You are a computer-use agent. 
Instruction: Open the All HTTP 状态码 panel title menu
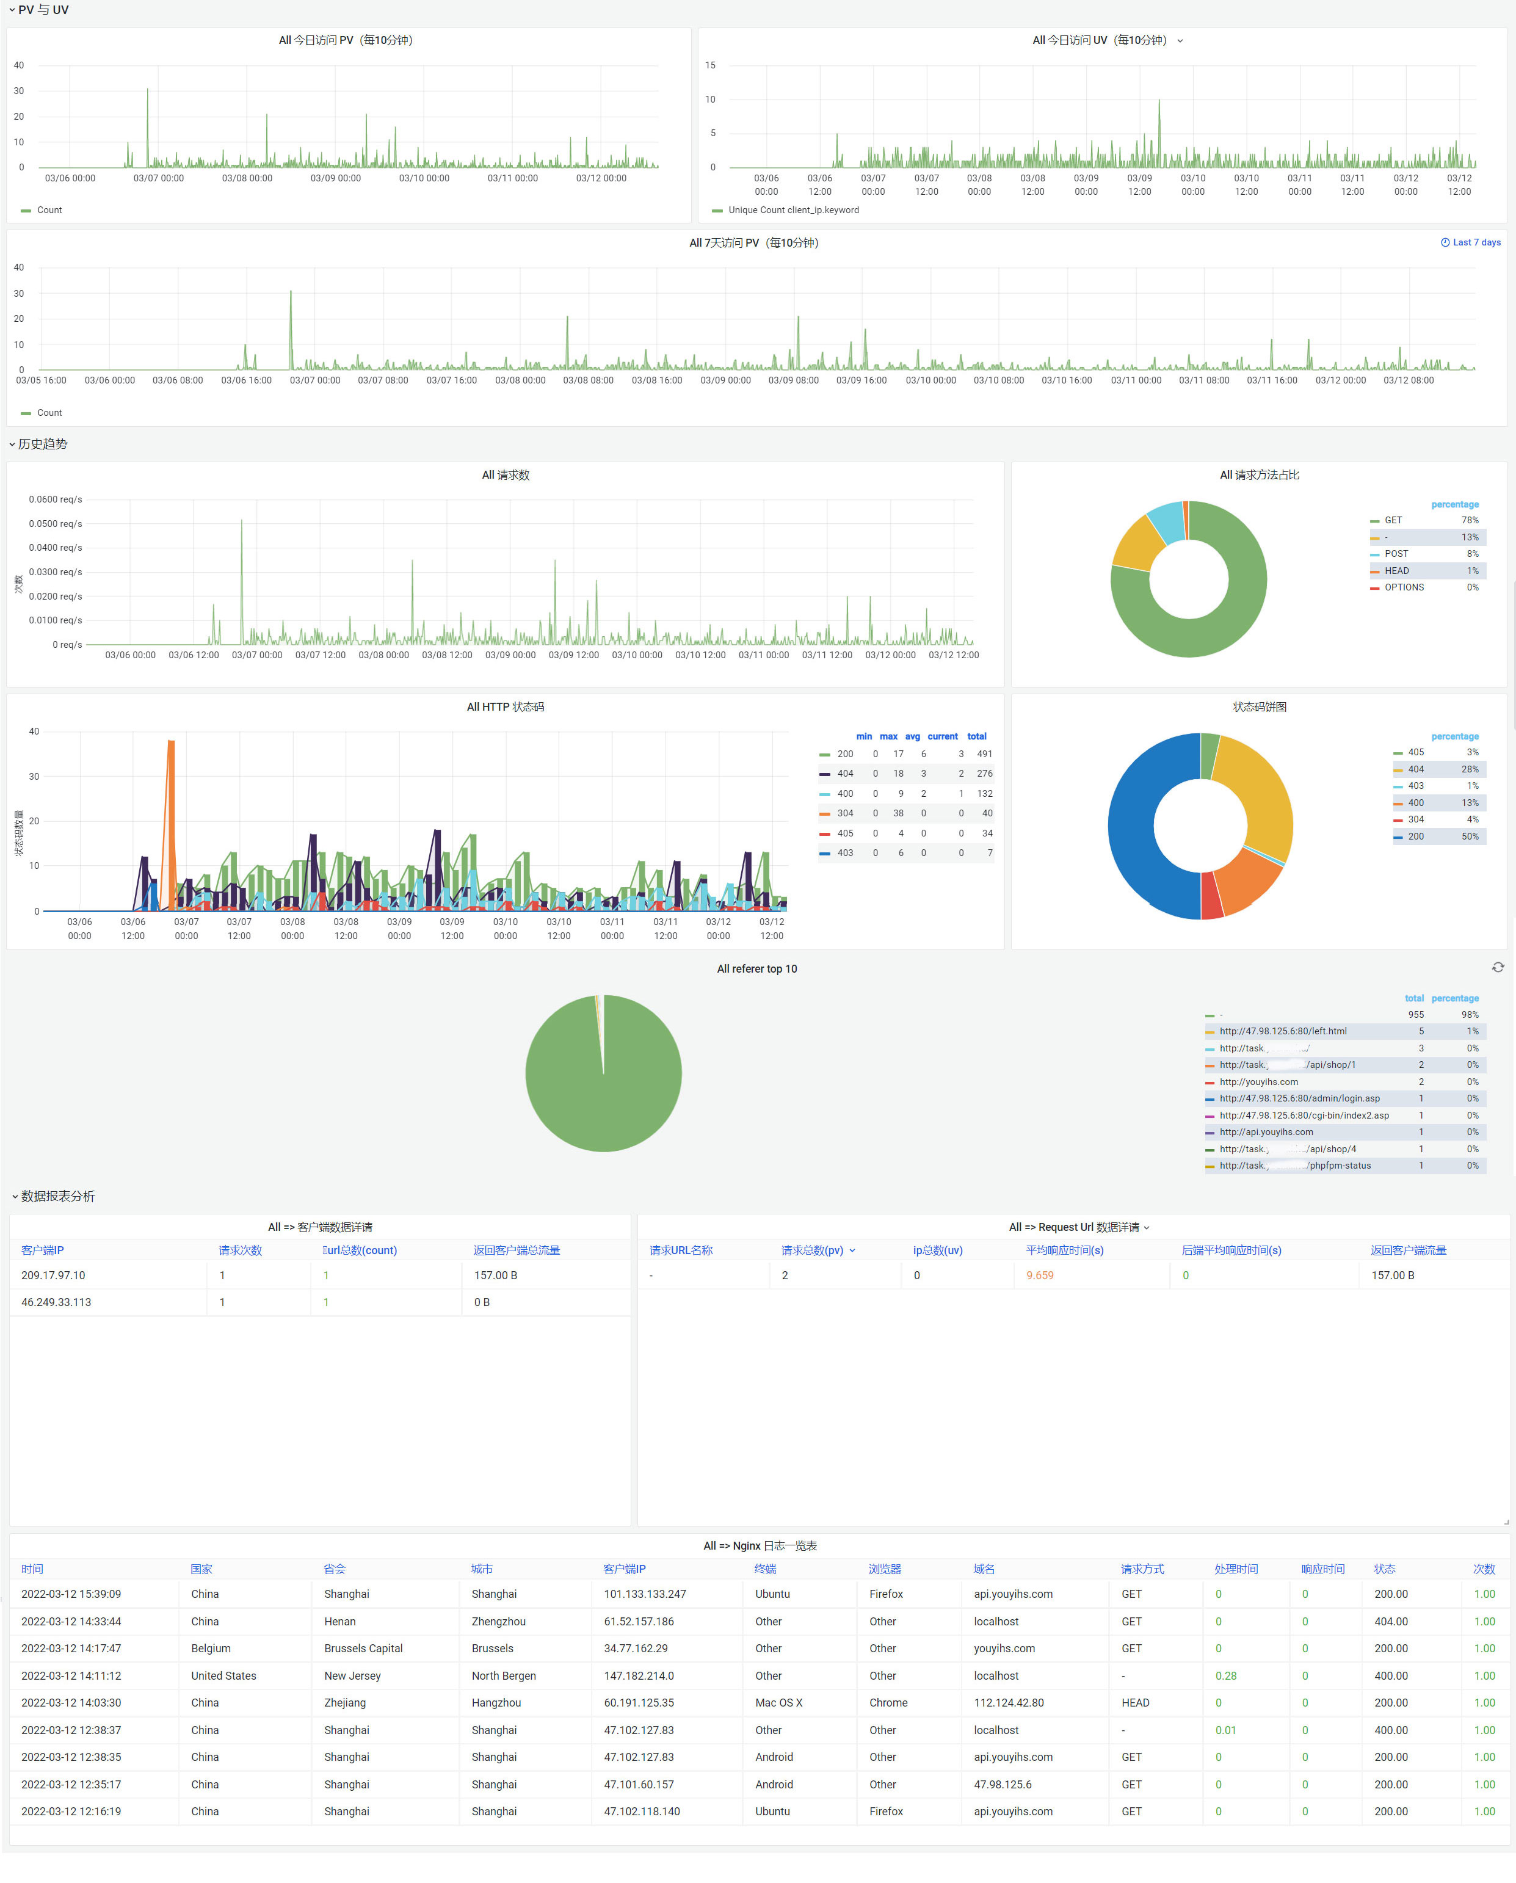pos(506,706)
